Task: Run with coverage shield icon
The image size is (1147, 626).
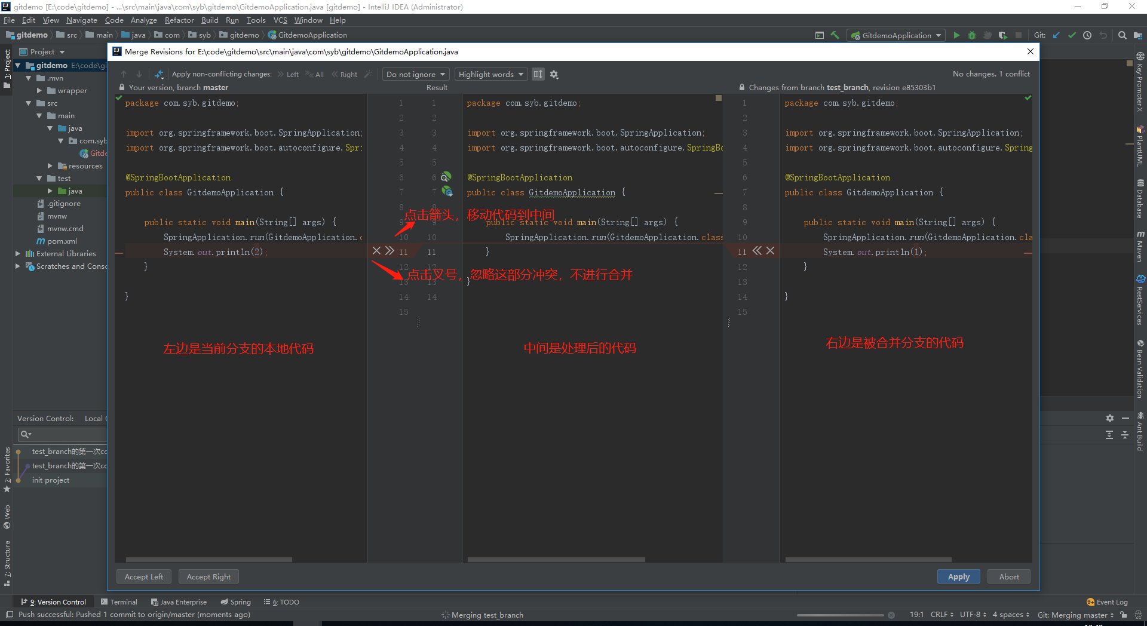Action: pos(1003,35)
